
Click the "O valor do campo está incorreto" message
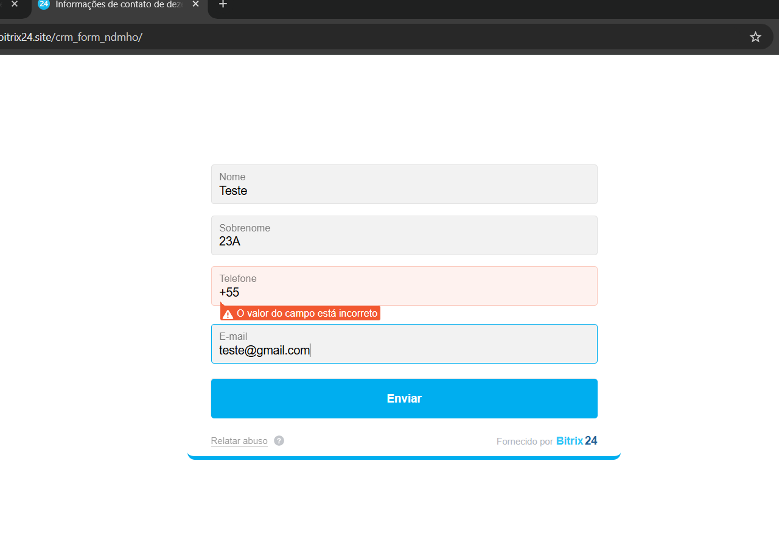(x=307, y=314)
